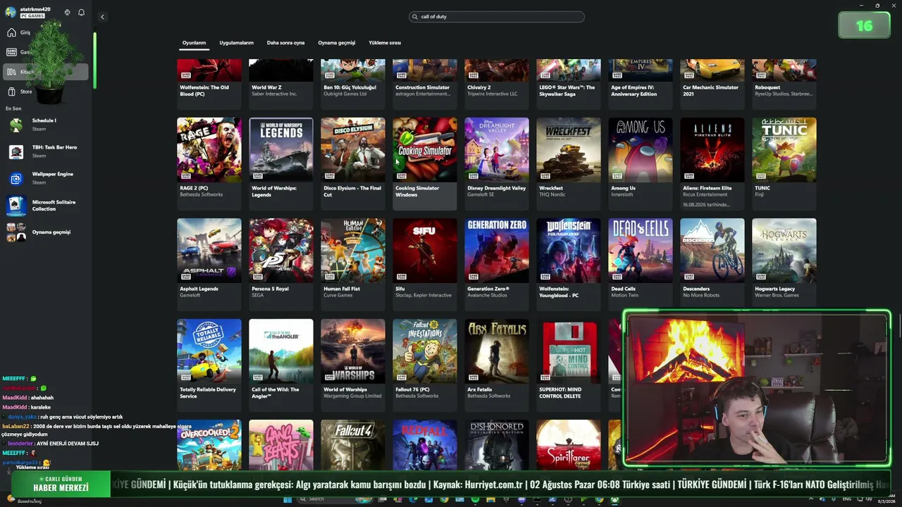The width and height of the screenshot is (902, 507).
Task: Open the Redfall game cover
Action: pos(425,445)
